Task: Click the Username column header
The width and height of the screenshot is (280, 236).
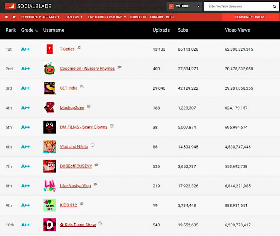Action: click(54, 30)
